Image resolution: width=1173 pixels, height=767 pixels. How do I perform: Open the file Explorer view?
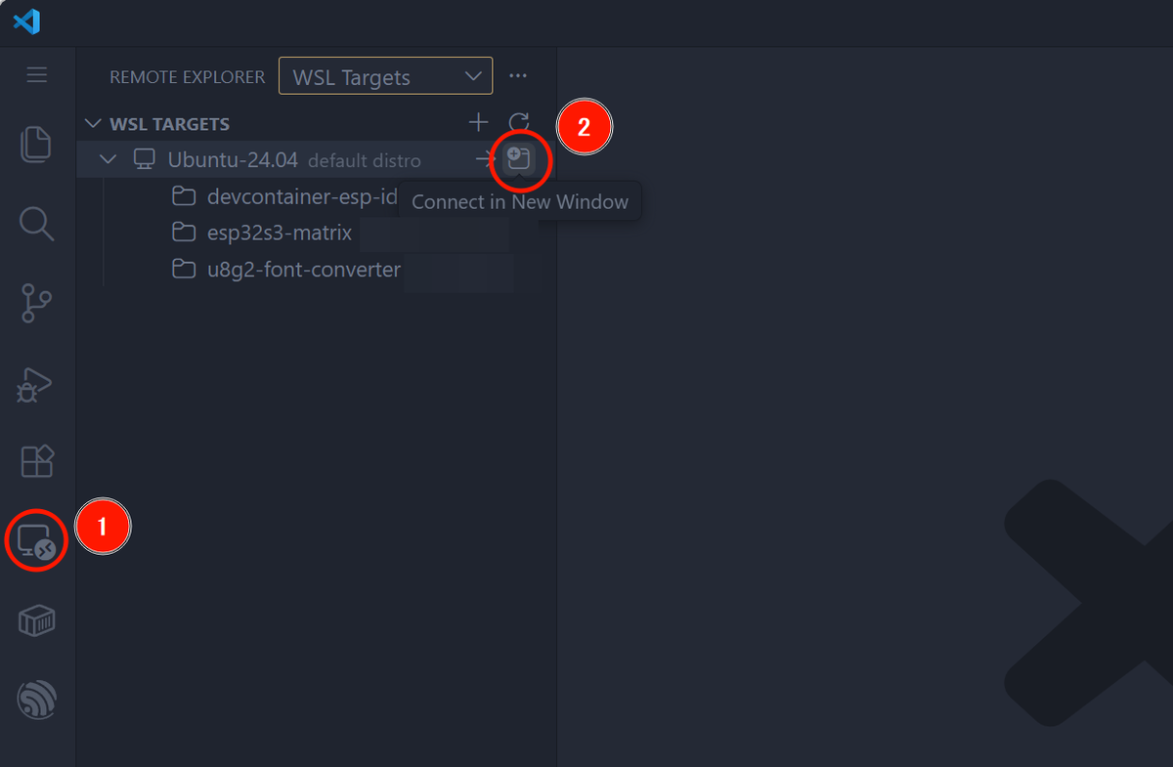coord(36,144)
